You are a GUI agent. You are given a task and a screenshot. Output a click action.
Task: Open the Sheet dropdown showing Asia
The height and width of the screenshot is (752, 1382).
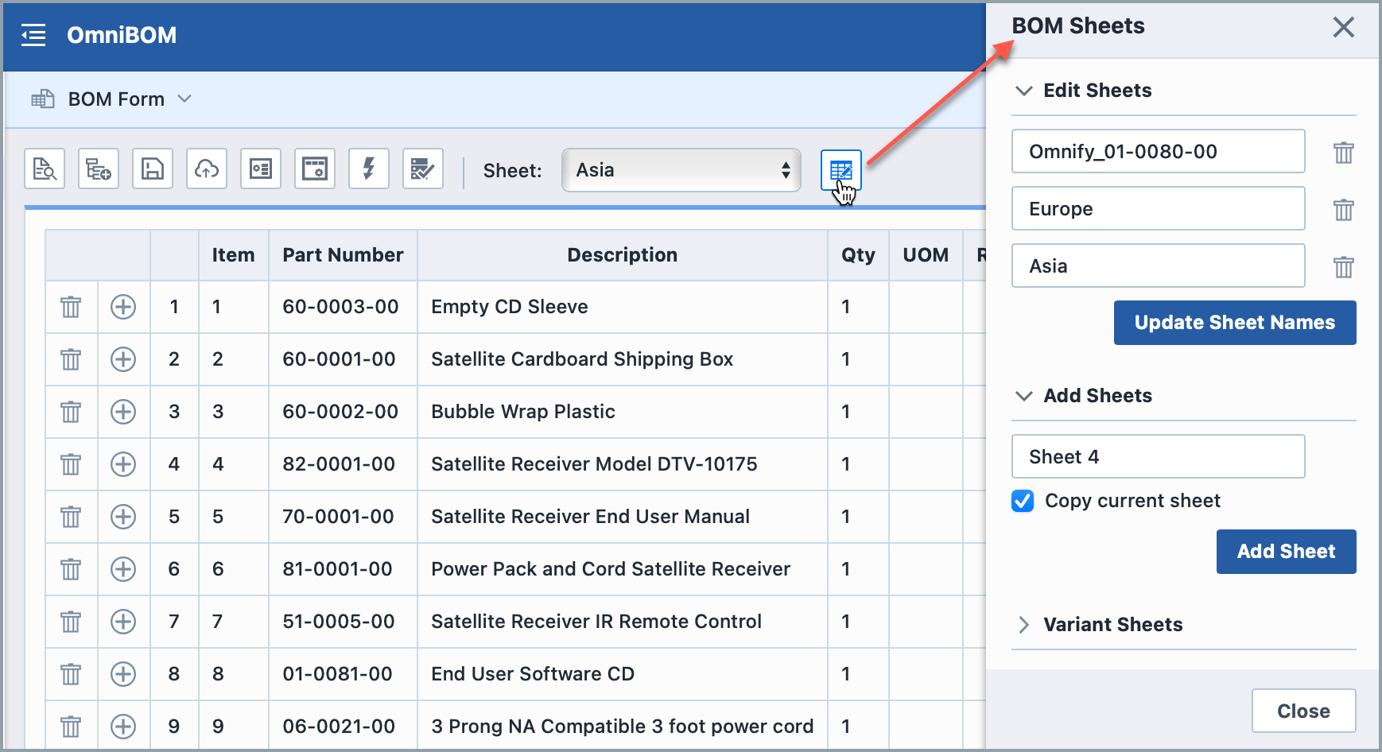click(681, 170)
